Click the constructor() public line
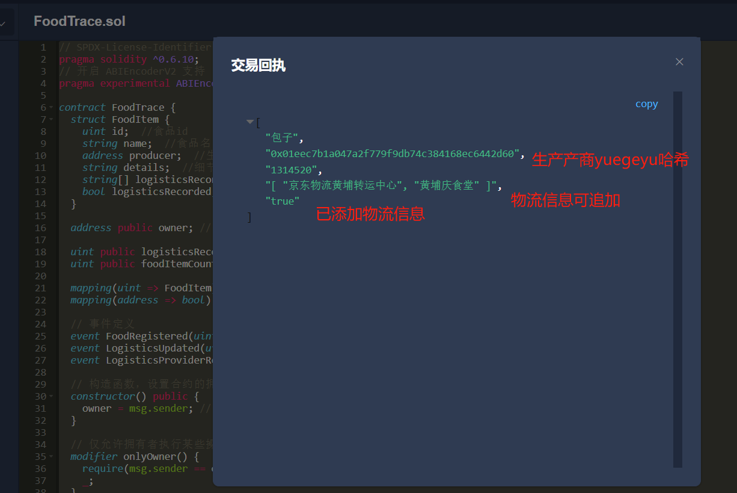Screen dimensions: 737x493 click(x=135, y=396)
